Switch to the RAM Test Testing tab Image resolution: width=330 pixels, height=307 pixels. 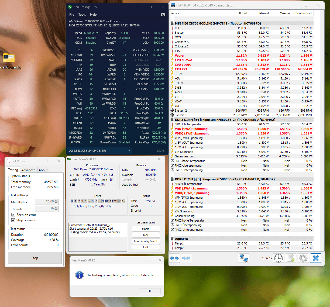[x=13, y=170]
